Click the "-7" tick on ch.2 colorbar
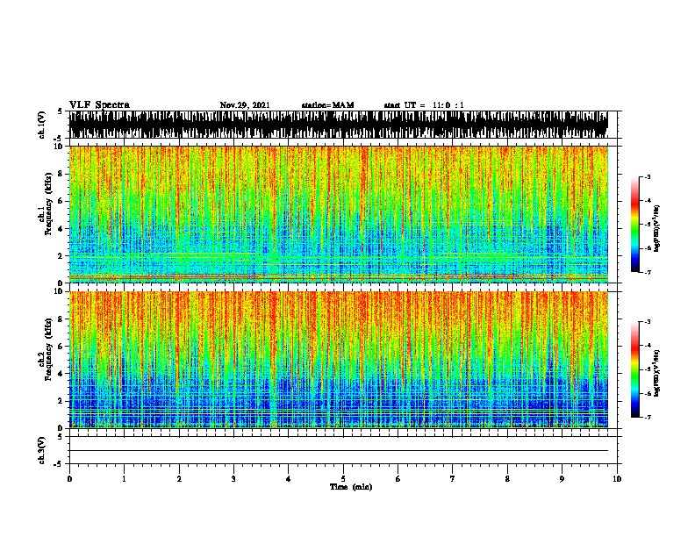This screenshot has width=695, height=537. pos(648,417)
